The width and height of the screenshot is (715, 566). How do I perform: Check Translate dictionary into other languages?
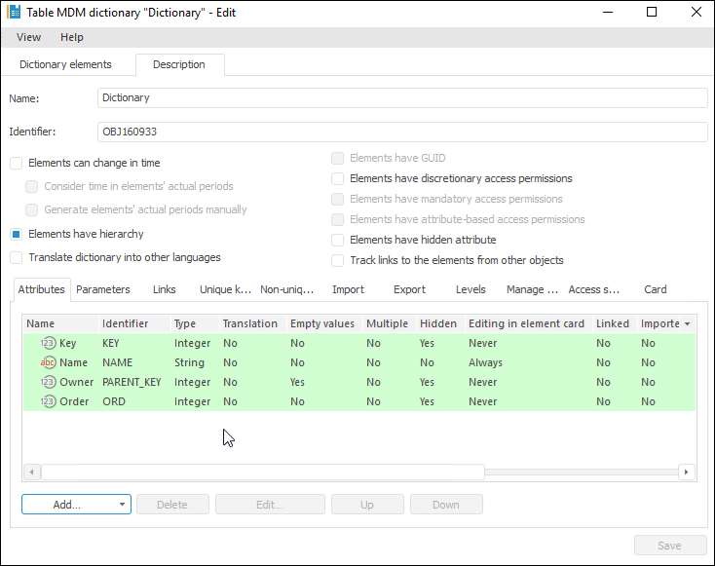(16, 257)
